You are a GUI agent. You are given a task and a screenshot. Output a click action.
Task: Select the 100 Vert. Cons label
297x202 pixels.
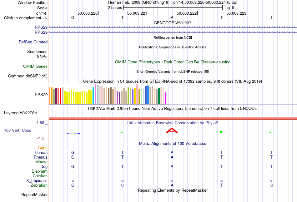(x=18, y=130)
